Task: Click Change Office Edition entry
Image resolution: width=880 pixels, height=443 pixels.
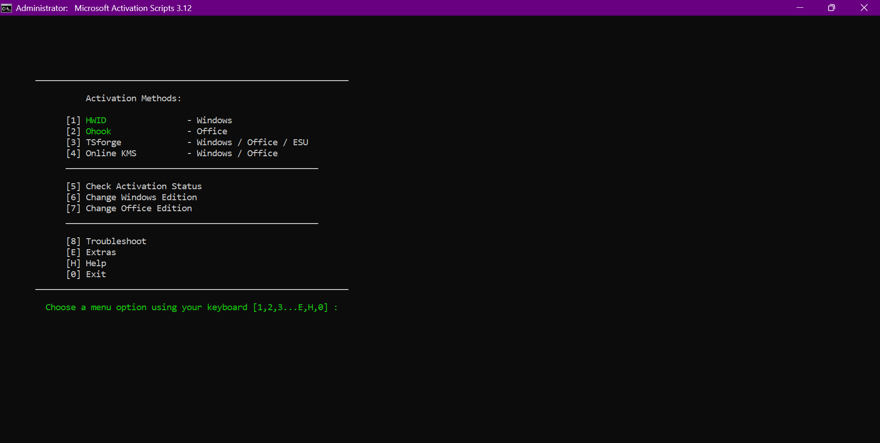Action: [x=129, y=208]
